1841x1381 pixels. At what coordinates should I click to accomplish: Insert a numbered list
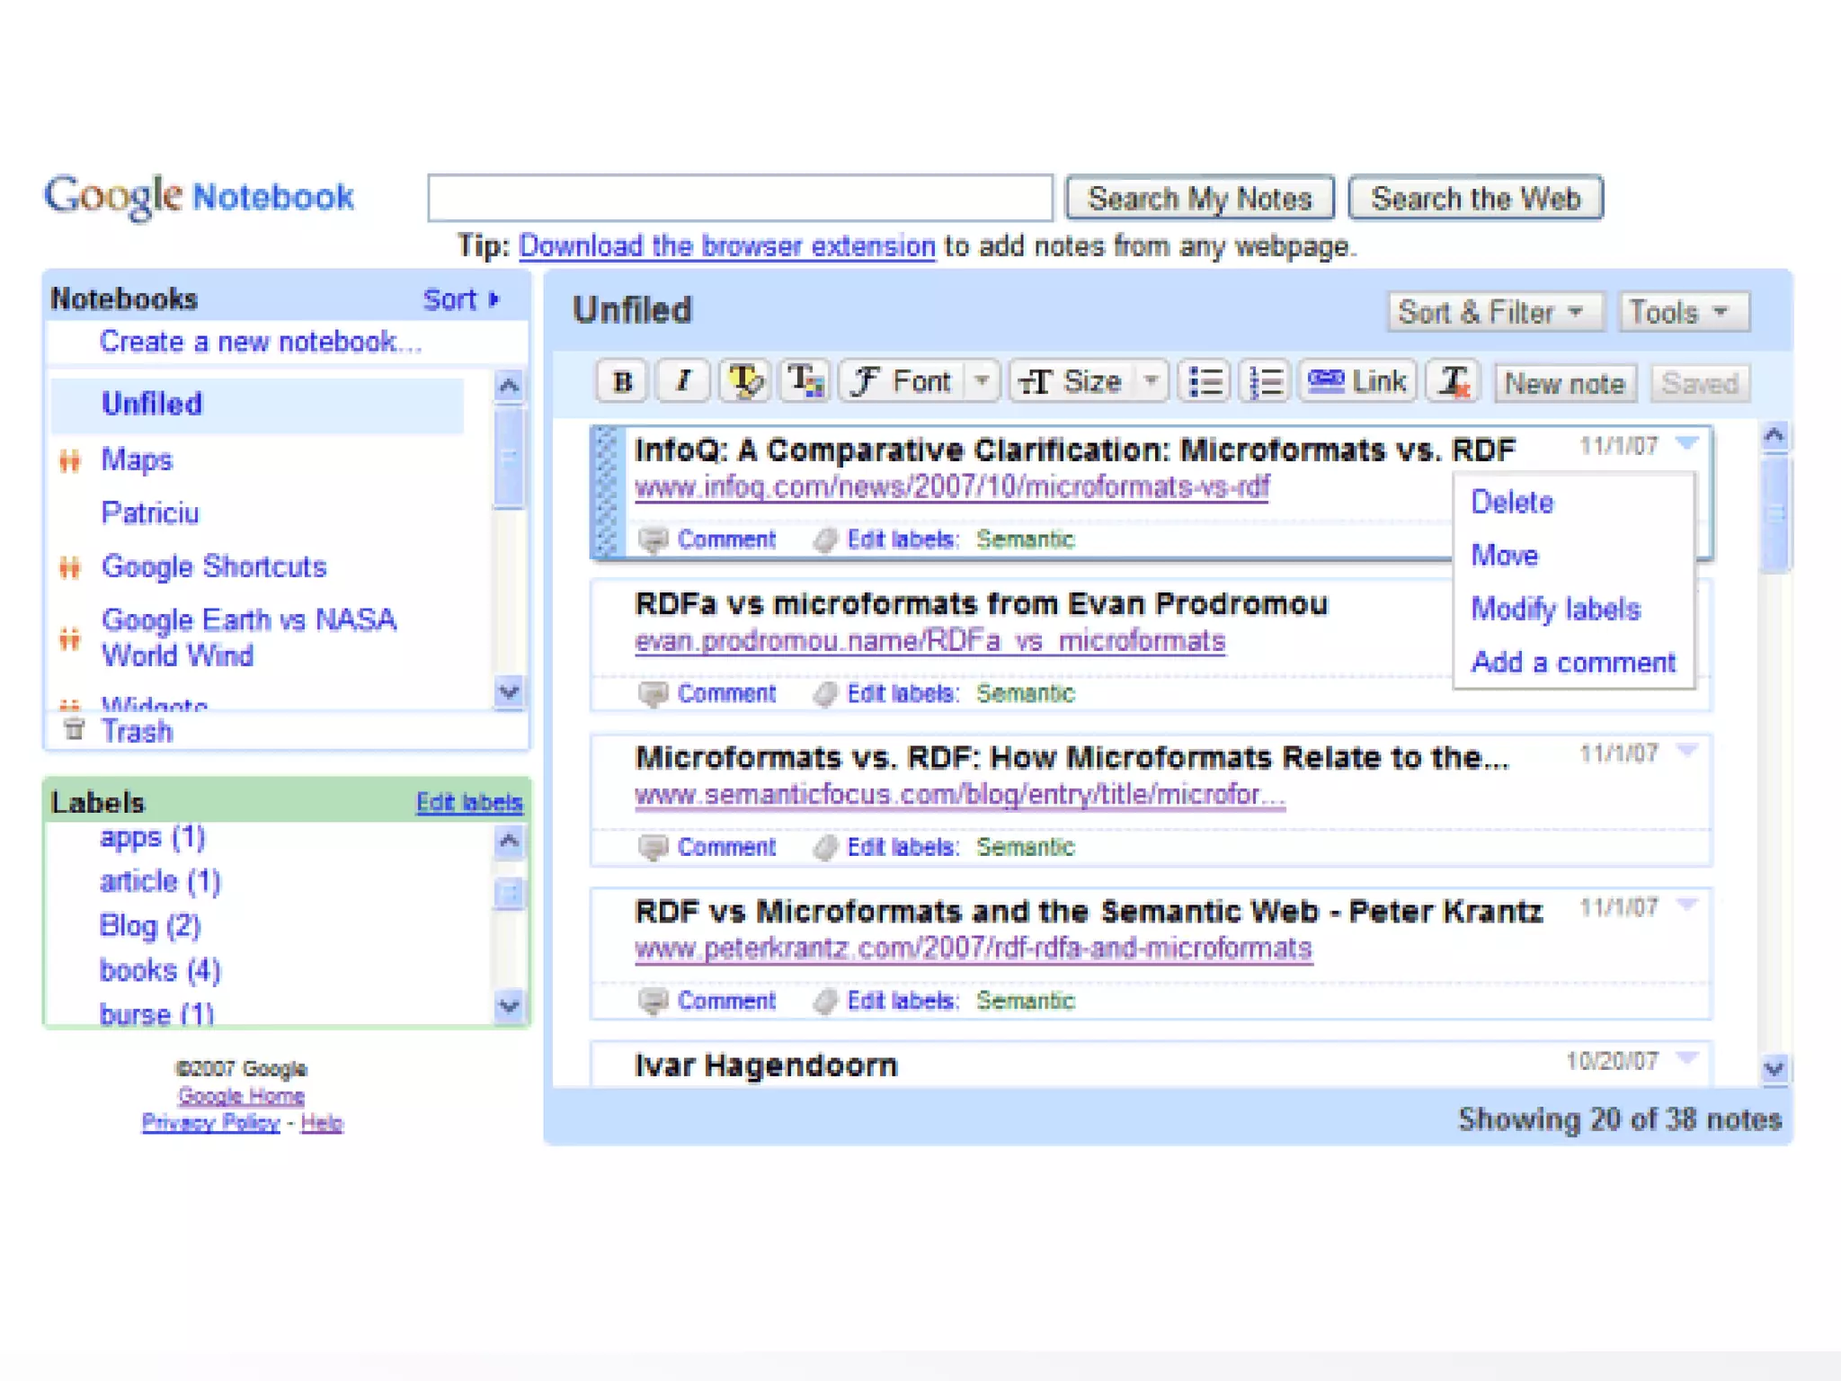[x=1265, y=383]
